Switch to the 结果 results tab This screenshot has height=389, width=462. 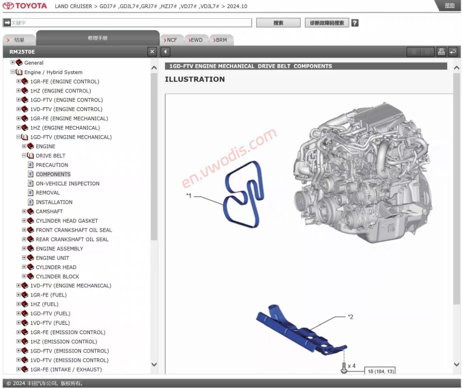click(x=18, y=40)
